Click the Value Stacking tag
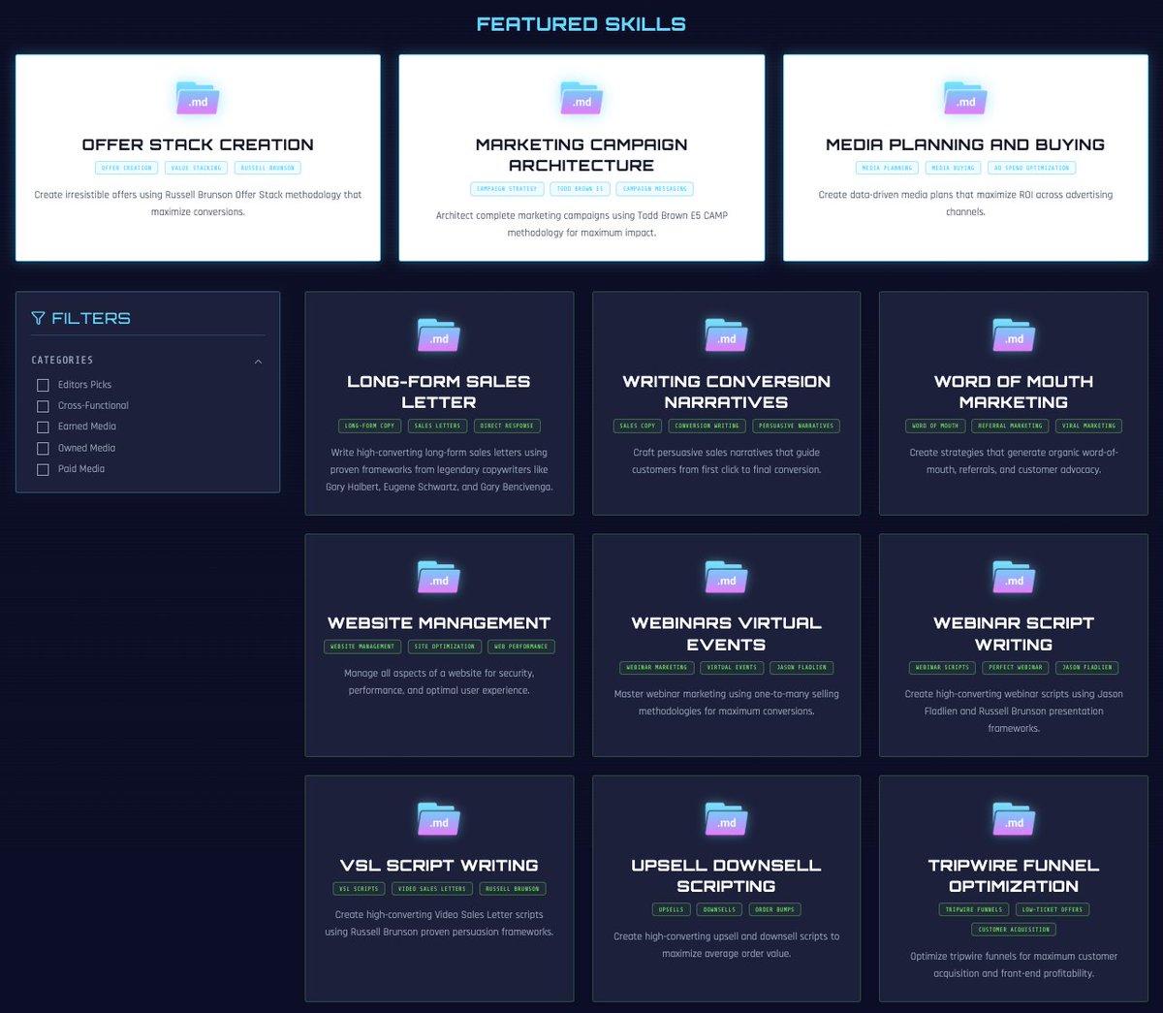 click(197, 168)
